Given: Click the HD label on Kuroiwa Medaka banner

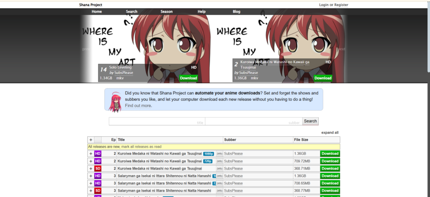Looking at the screenshot, I should [328, 62].
